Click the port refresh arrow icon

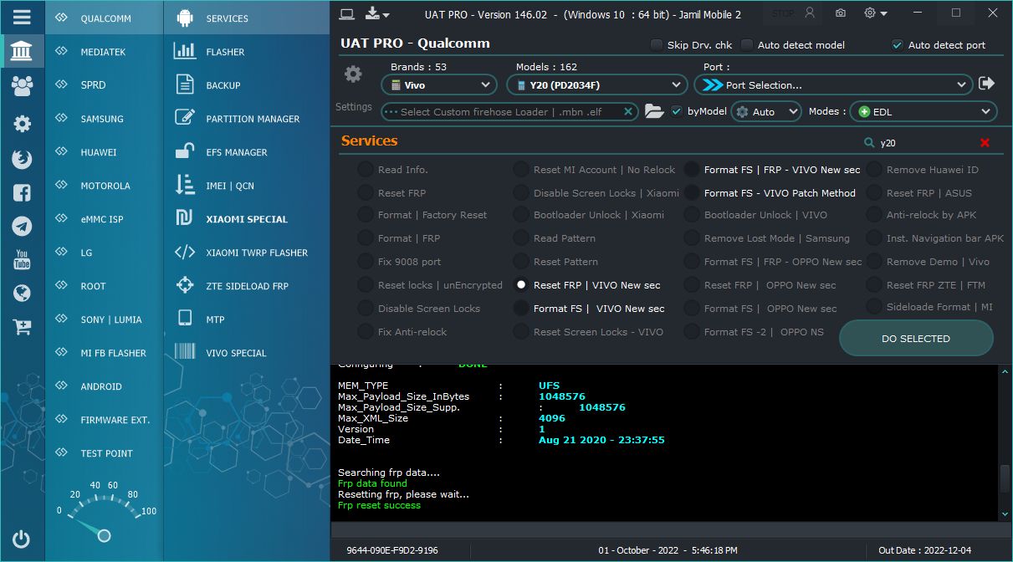click(x=987, y=84)
